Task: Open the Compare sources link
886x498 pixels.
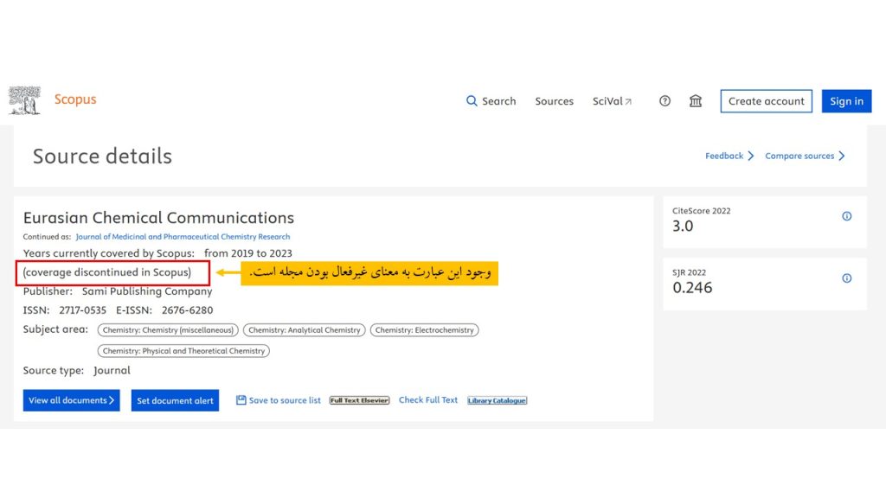Action: [799, 156]
